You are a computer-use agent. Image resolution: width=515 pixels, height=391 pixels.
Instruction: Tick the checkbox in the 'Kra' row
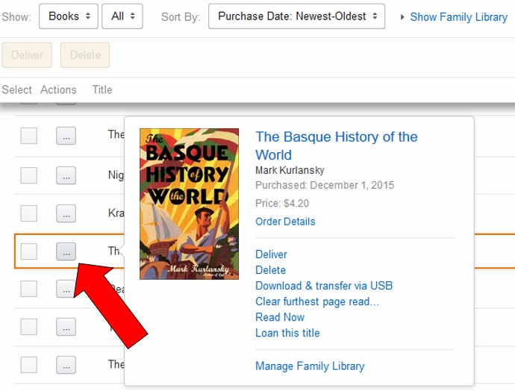29,213
